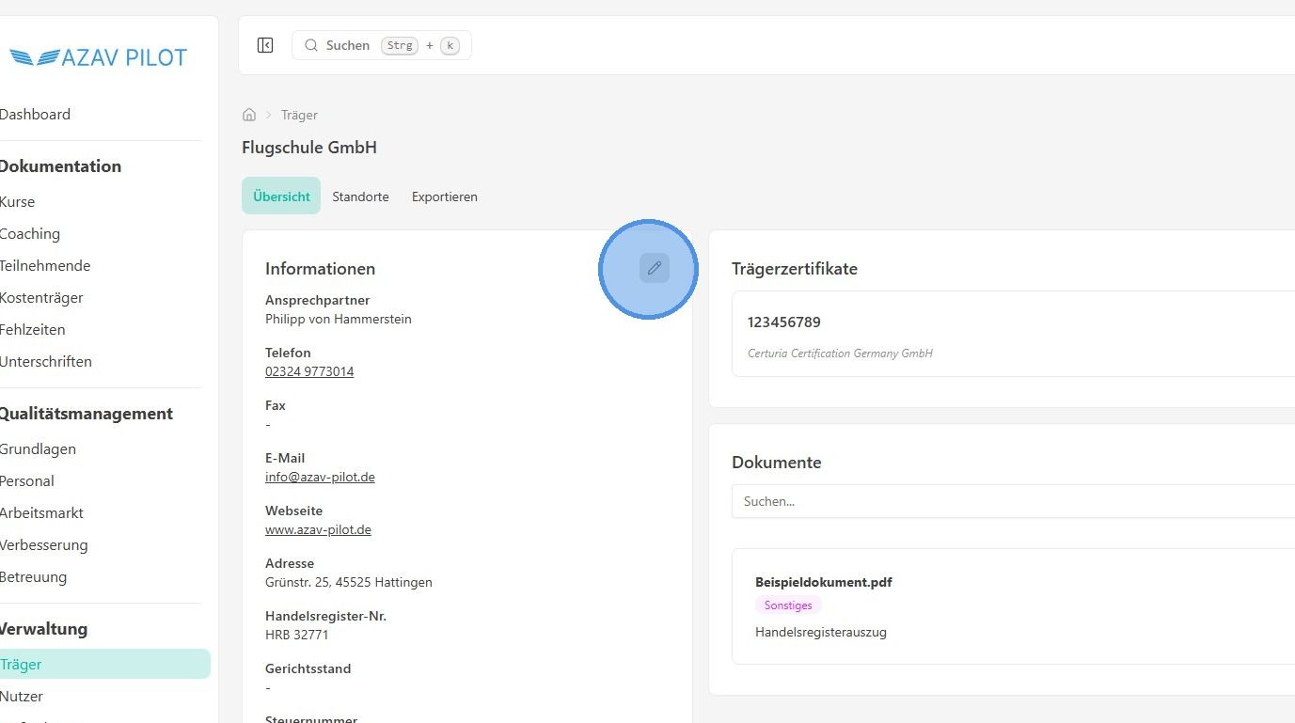
Task: Click the Certuria Certification Germany GmbH text
Action: pyautogui.click(x=840, y=354)
